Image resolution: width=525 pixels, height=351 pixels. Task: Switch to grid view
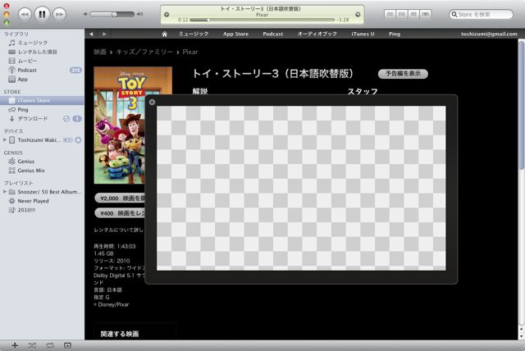[413, 14]
